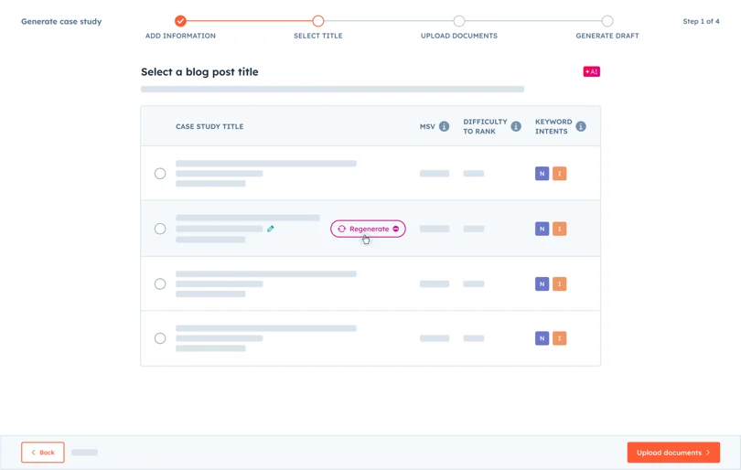The height and width of the screenshot is (470, 741).
Task: Jump to the Add Information step
Action: 180,21
